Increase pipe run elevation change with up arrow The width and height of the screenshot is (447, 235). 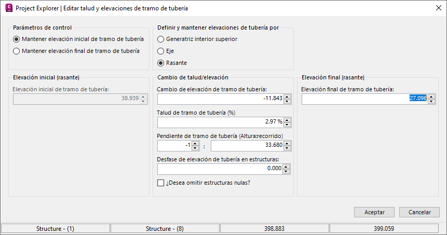click(287, 96)
